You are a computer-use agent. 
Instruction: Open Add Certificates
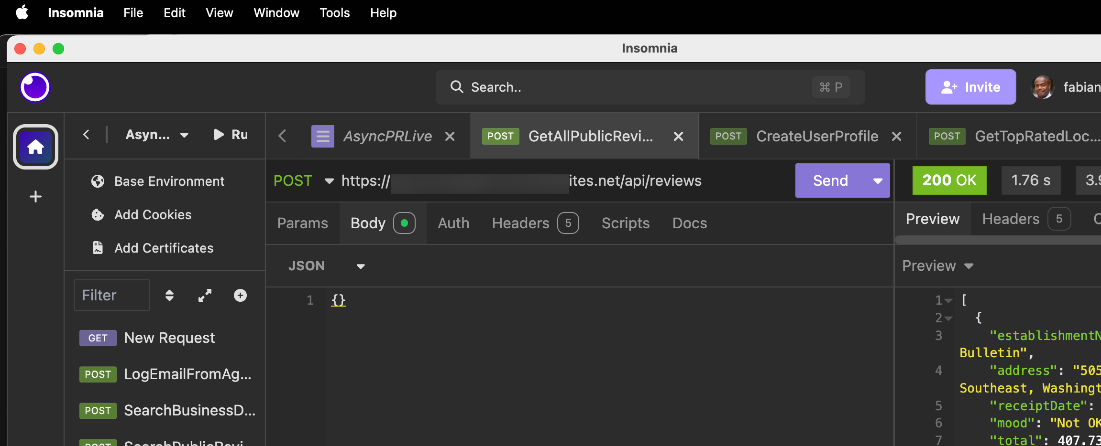[165, 248]
